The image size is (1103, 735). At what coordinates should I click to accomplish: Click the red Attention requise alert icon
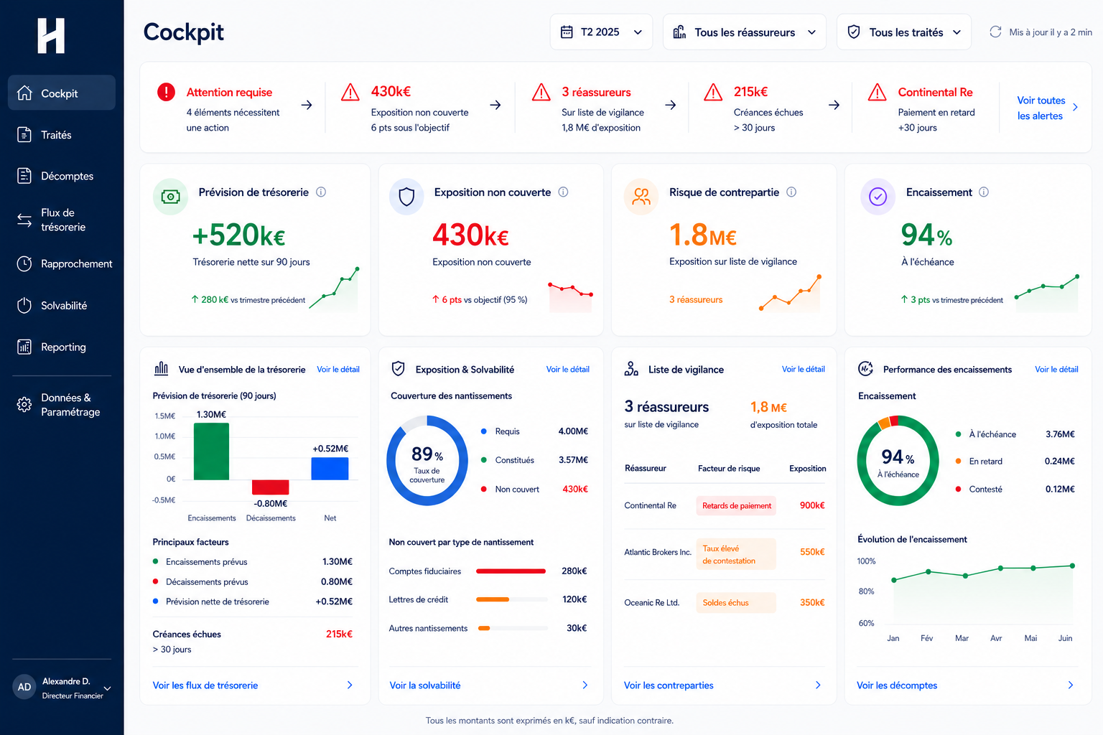click(166, 92)
